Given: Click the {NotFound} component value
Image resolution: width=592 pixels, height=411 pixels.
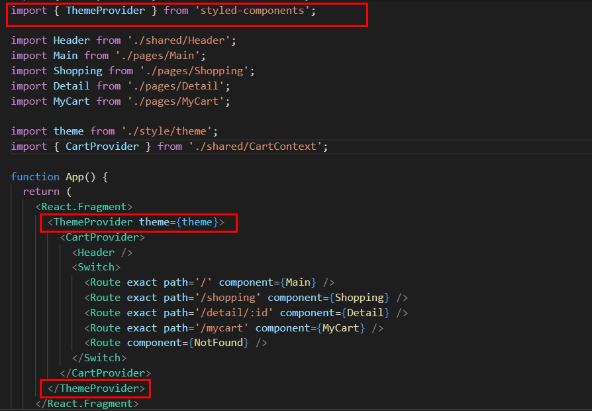Looking at the screenshot, I should [x=219, y=343].
